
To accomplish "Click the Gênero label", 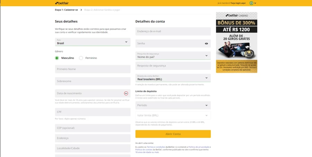I will 59,51.
